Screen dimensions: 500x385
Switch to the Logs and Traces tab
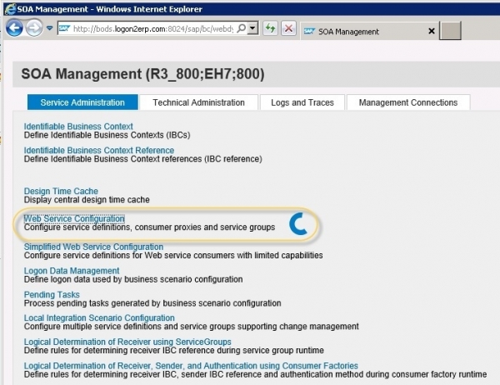[302, 102]
